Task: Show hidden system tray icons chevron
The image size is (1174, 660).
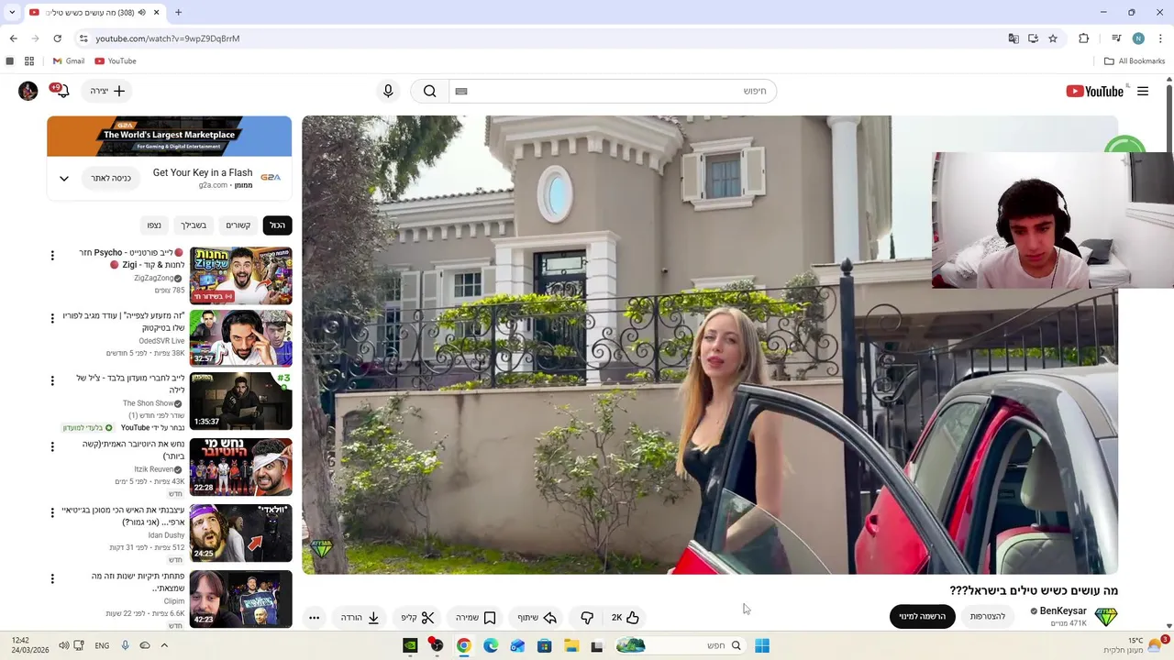Action: (164, 645)
